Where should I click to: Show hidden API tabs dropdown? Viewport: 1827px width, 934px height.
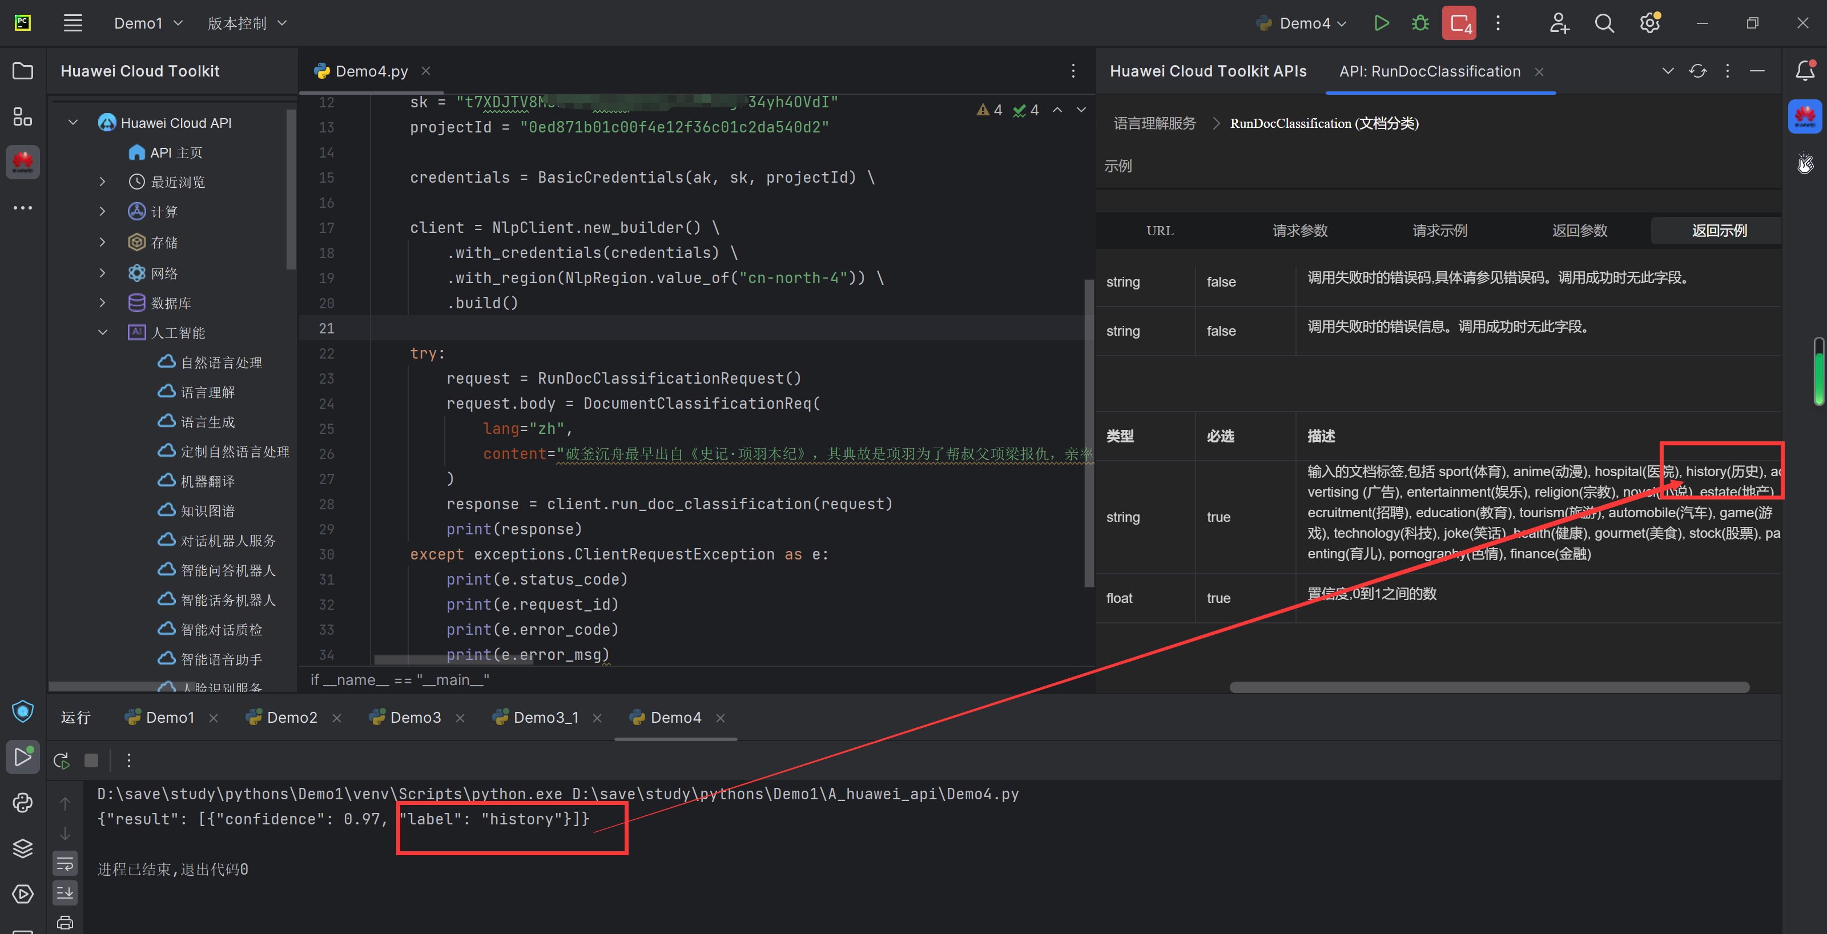(x=1668, y=71)
